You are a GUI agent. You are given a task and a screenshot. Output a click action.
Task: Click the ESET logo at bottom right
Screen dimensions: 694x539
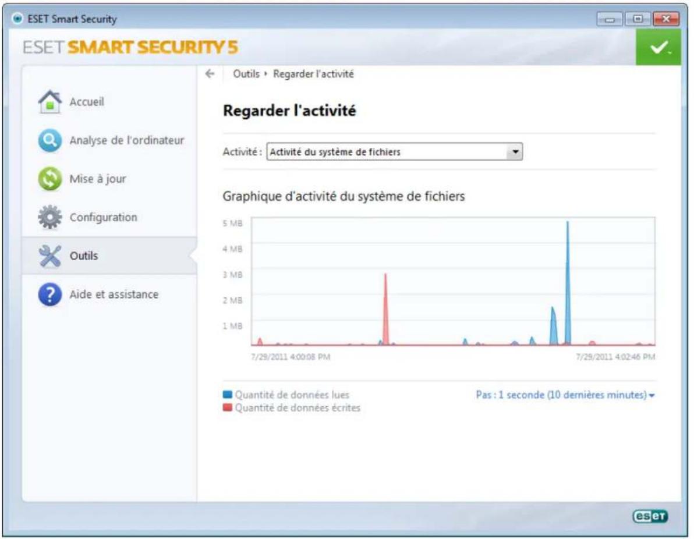click(650, 516)
